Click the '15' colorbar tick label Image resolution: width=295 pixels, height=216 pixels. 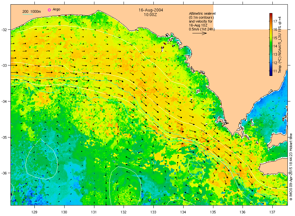click(275, 38)
